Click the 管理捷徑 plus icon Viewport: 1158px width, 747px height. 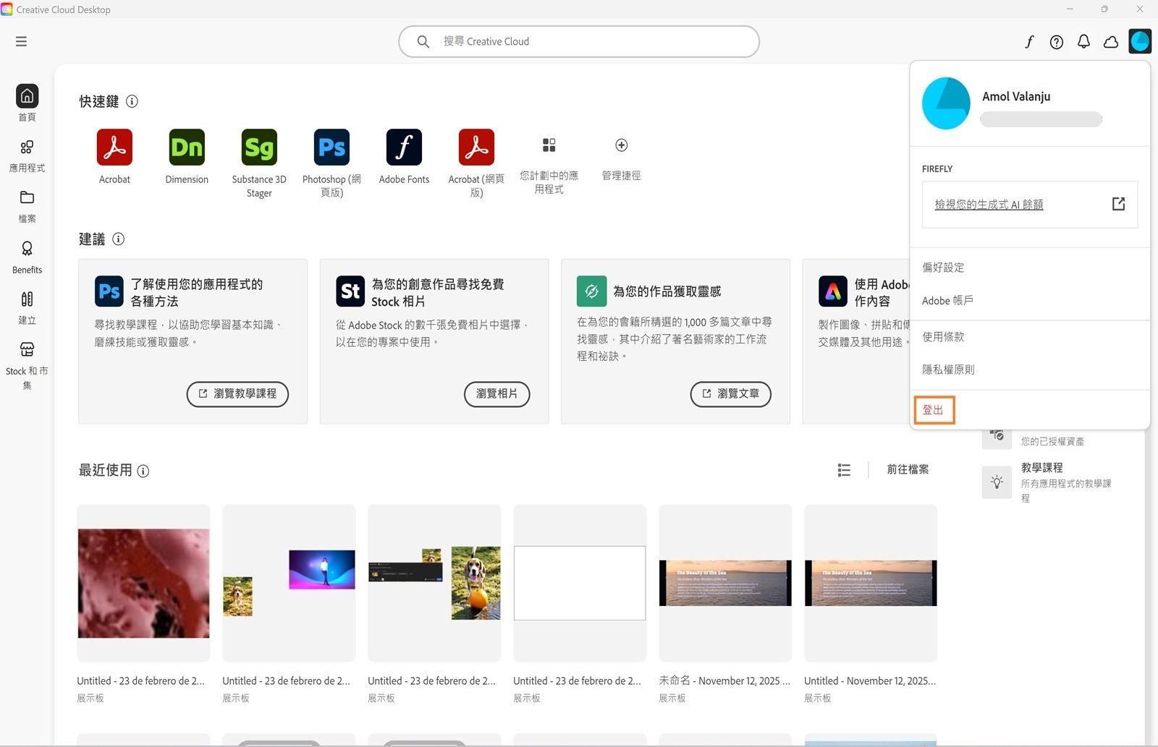click(x=621, y=145)
